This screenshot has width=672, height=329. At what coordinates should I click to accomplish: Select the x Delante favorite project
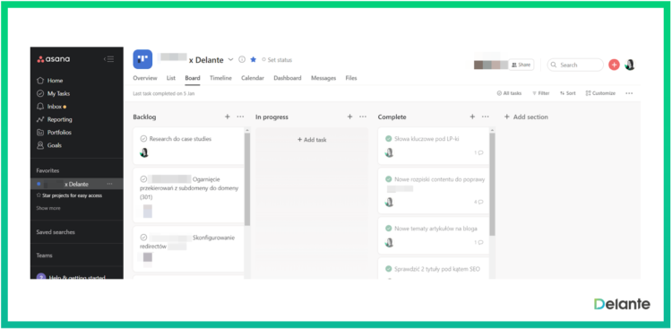(x=76, y=184)
